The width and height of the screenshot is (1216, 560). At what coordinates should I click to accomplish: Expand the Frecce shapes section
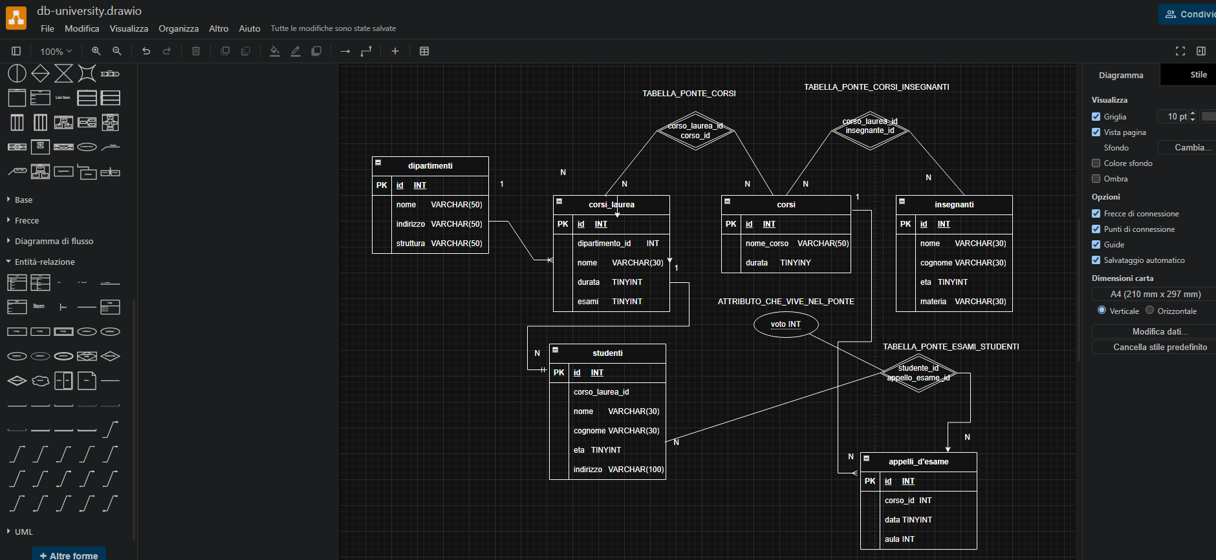tap(27, 220)
